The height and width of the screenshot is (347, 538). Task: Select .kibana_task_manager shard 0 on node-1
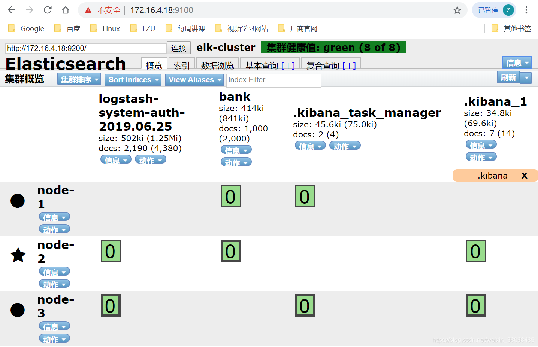(x=305, y=196)
